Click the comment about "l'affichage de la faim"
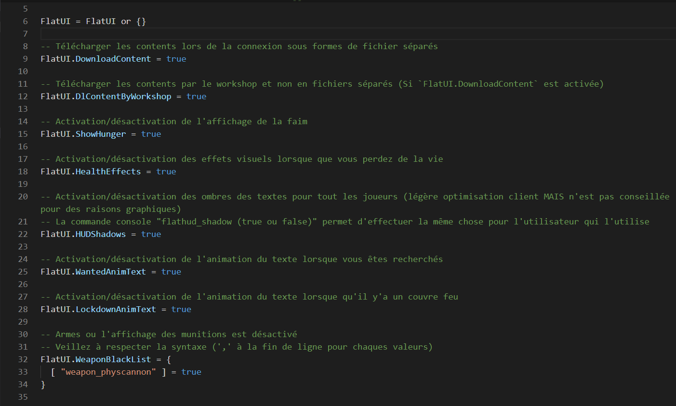This screenshot has width=676, height=406. 174,121
